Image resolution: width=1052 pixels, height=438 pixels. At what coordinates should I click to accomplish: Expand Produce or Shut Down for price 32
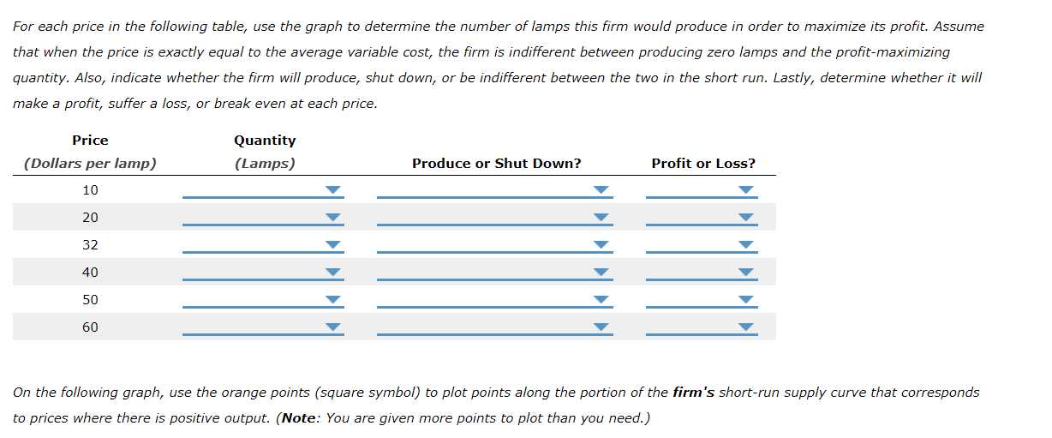pos(494,244)
